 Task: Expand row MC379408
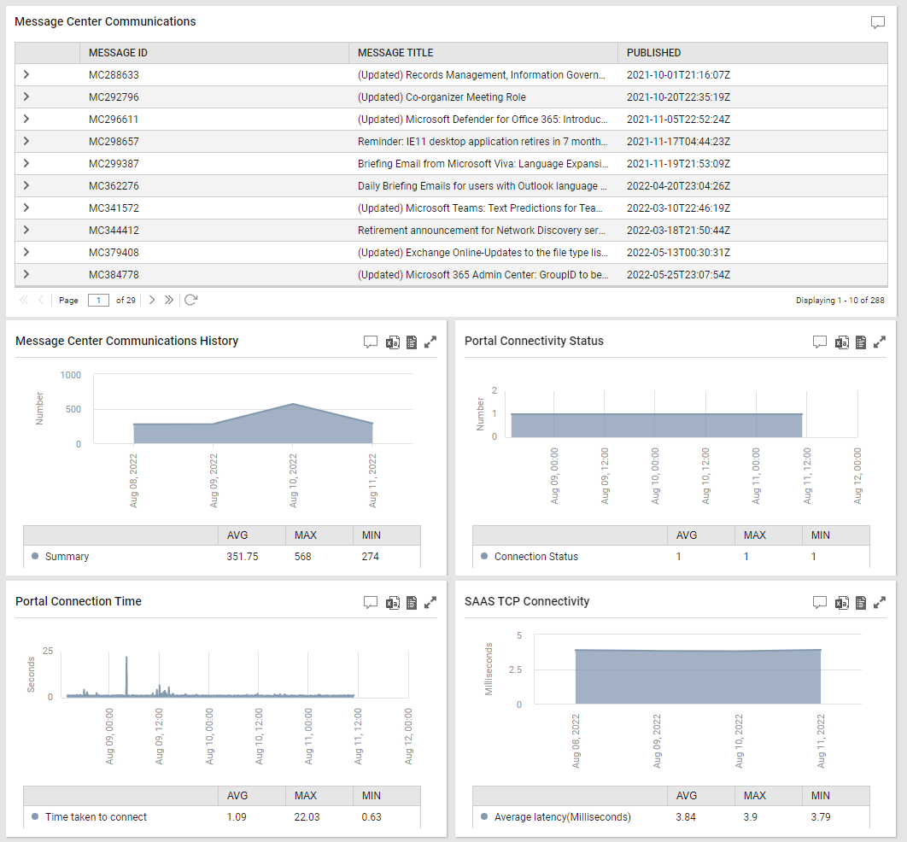point(26,252)
